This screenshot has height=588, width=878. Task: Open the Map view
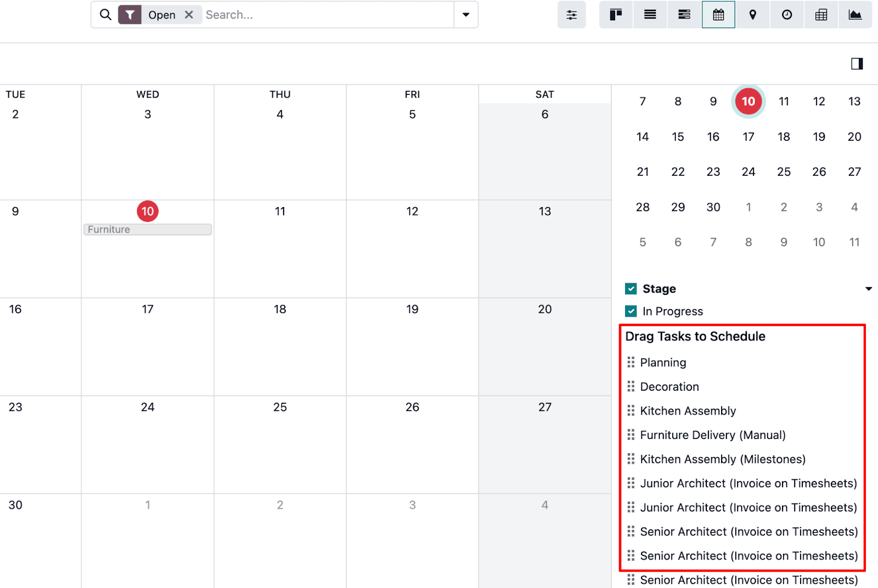click(752, 15)
